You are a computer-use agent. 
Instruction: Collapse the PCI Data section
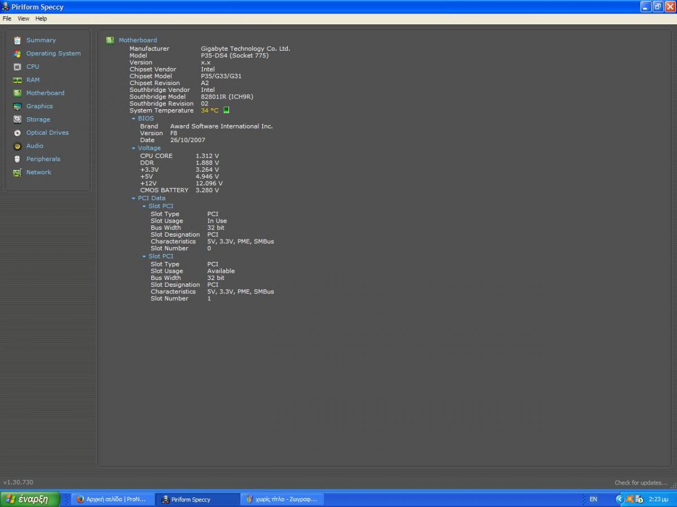click(134, 198)
